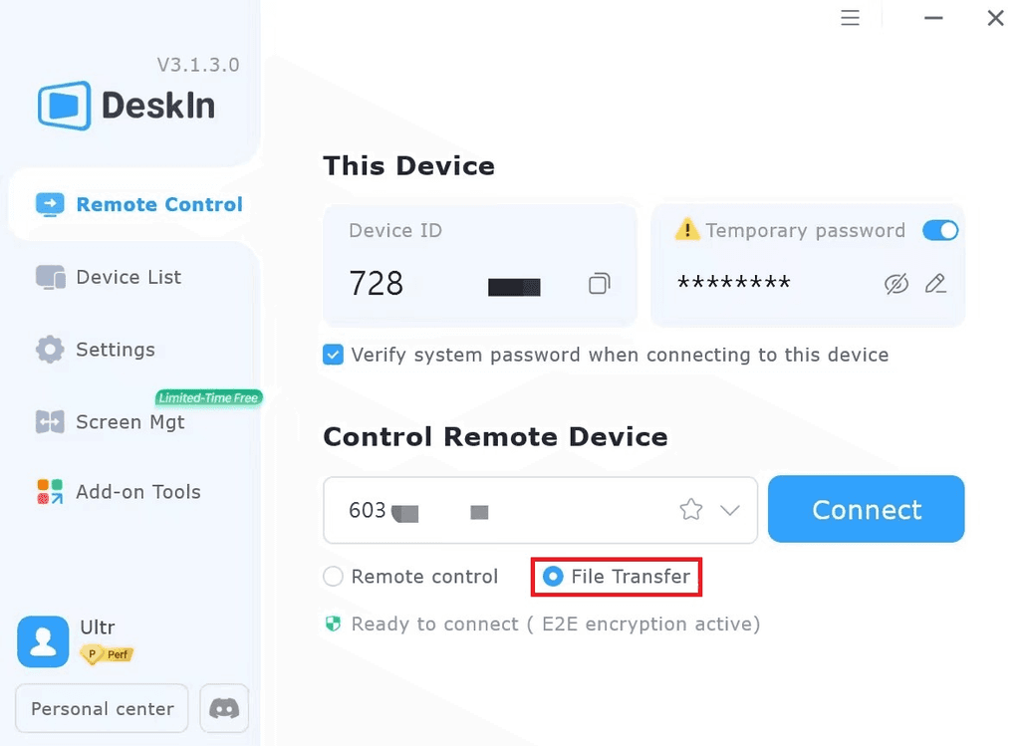Screen dimensions: 1020x746
Task: Open Screen Mgt from the sidebar
Action: pyautogui.click(x=129, y=422)
